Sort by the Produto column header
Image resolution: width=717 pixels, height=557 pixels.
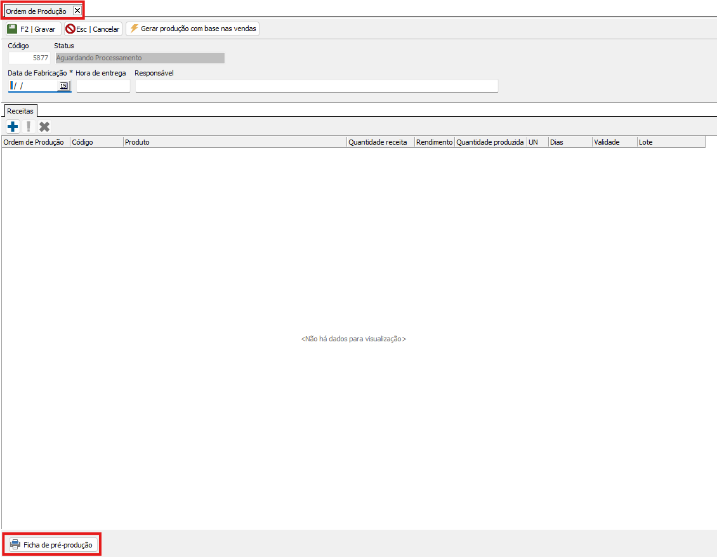coord(234,142)
